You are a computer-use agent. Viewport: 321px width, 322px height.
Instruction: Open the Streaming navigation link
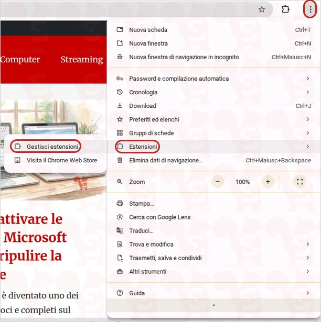point(82,60)
